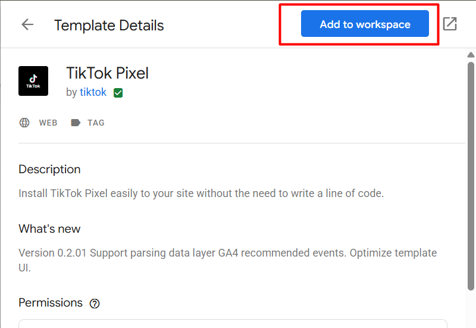Image resolution: width=476 pixels, height=328 pixels.
Task: Click the globe icon beside WEB
Action: click(x=24, y=123)
